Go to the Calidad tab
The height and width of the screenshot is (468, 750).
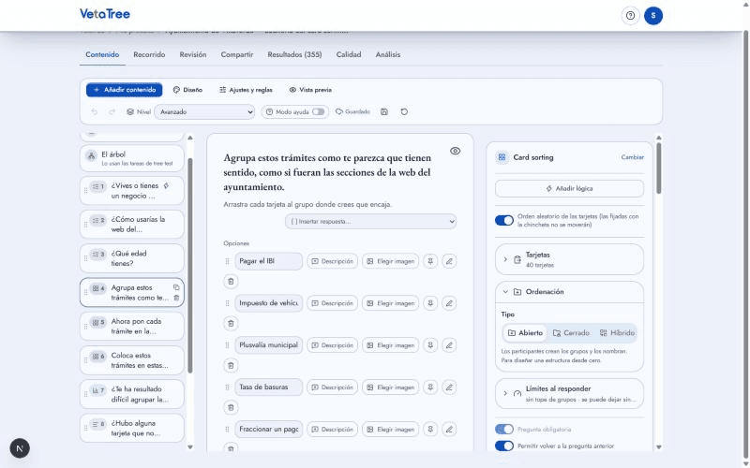click(348, 54)
